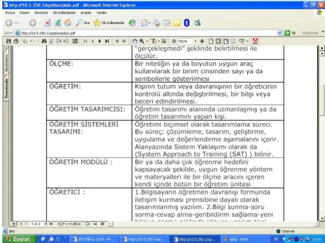Expand the zoom percentage dropdown arrow
Viewport: 325px width, 243px height.
point(195,41)
